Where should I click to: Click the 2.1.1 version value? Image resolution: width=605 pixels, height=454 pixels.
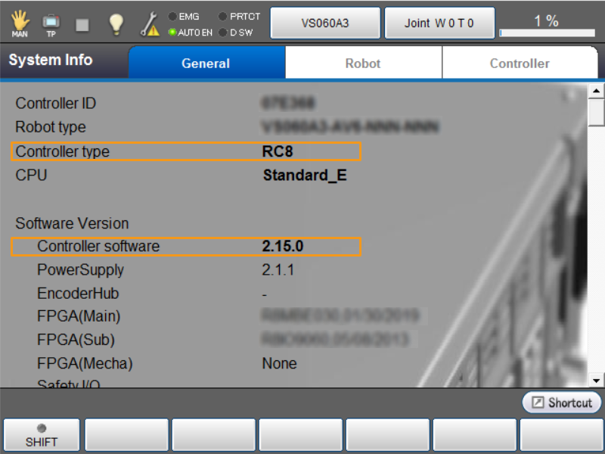(278, 270)
